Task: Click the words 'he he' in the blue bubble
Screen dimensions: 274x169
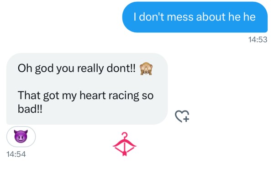Action: [242, 17]
